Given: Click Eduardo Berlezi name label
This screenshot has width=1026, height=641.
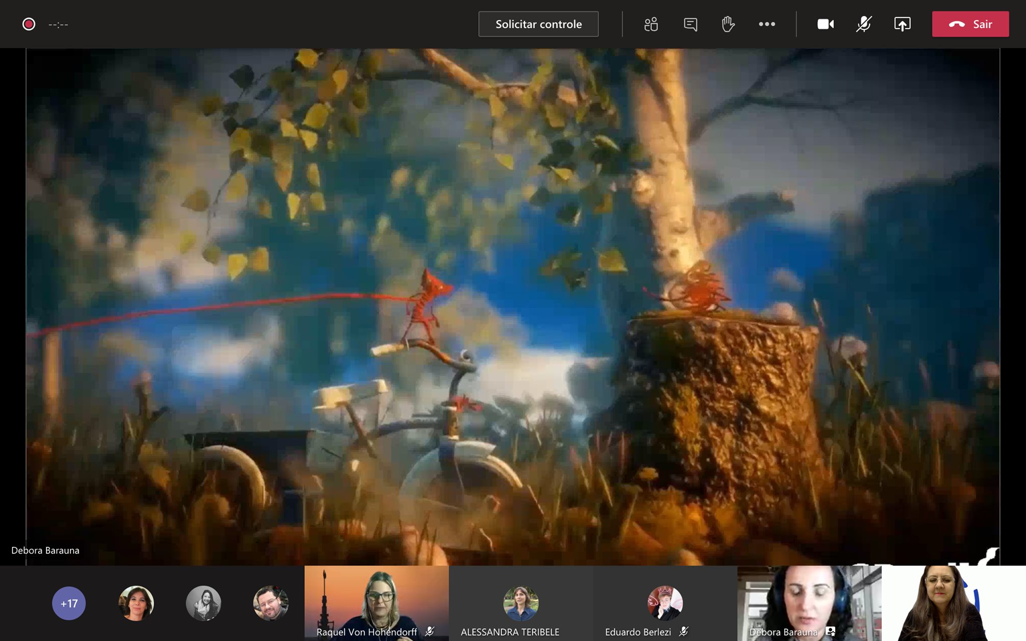Looking at the screenshot, I should click(638, 632).
